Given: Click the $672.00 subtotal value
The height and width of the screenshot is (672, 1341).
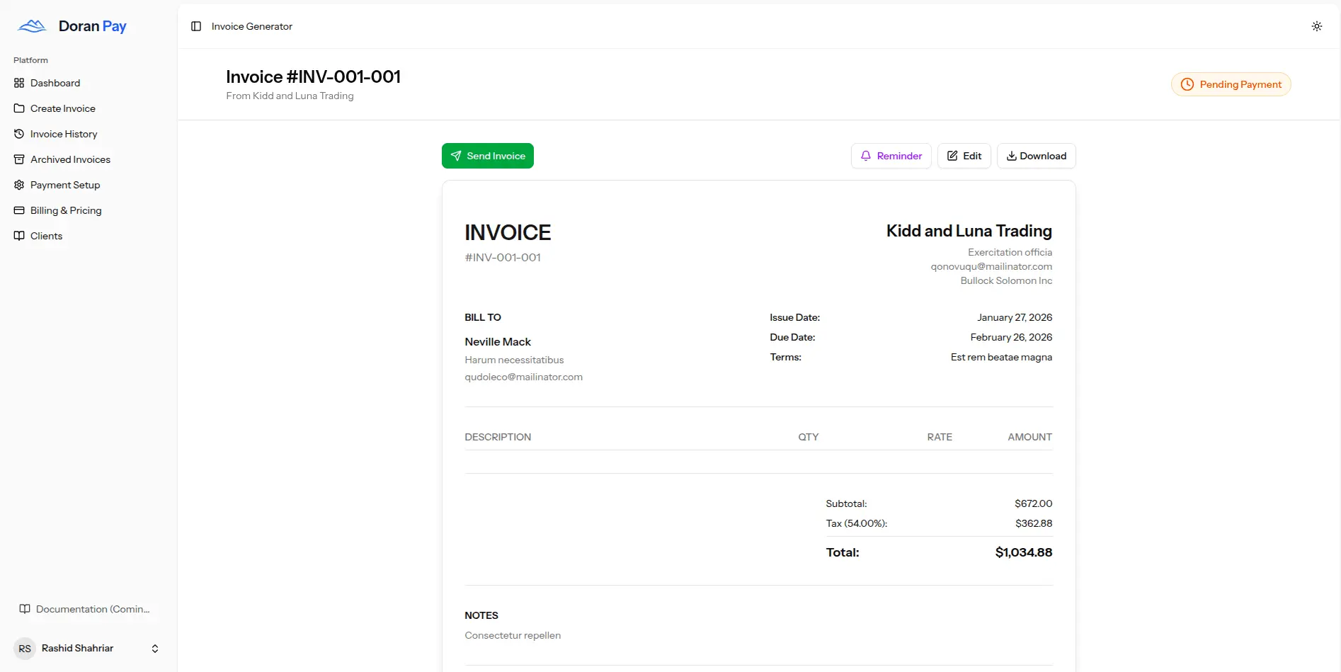Looking at the screenshot, I should point(1034,503).
